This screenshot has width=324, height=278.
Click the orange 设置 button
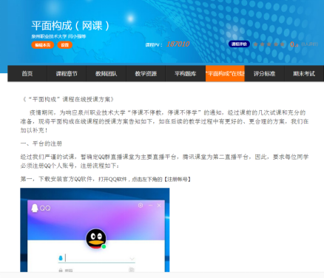[65, 45]
